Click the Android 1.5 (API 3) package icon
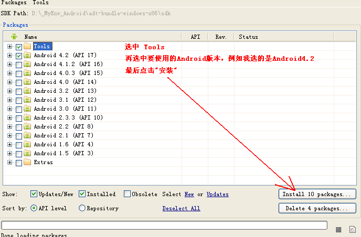The width and height of the screenshot is (361, 237). [x=27, y=153]
